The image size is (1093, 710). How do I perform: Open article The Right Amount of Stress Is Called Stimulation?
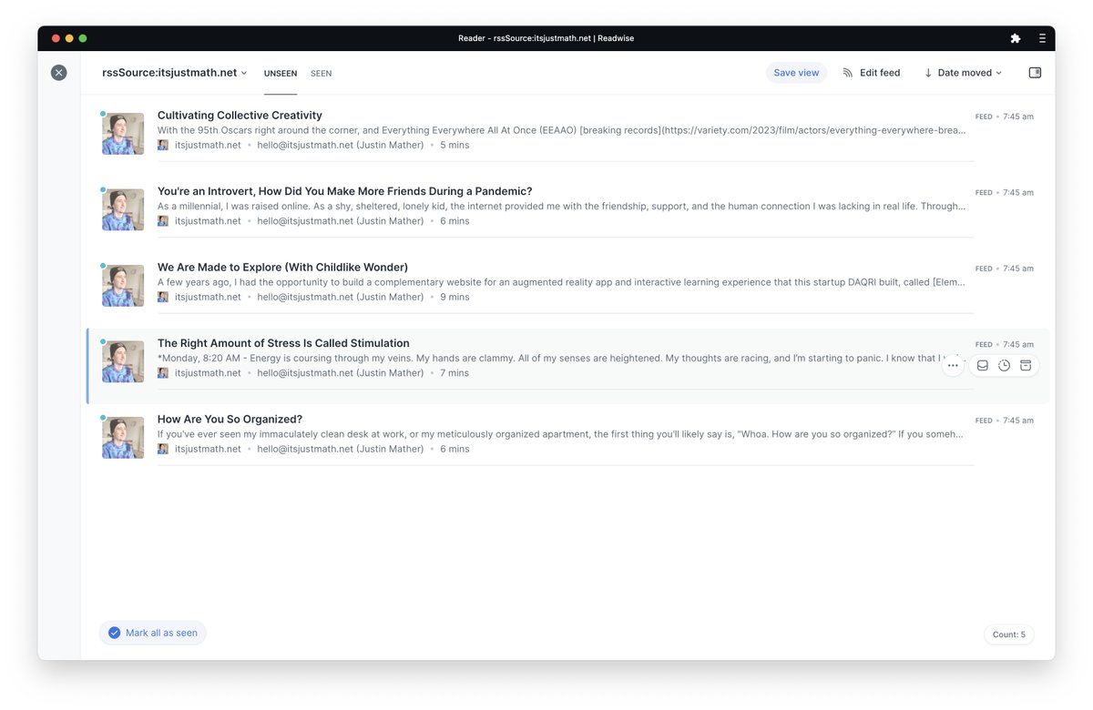pyautogui.click(x=283, y=343)
